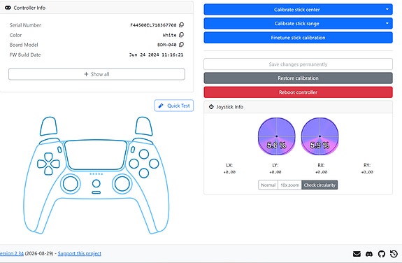402x263 pixels.
Task: Select 10x zoom joystick view mode
Action: coord(289,185)
